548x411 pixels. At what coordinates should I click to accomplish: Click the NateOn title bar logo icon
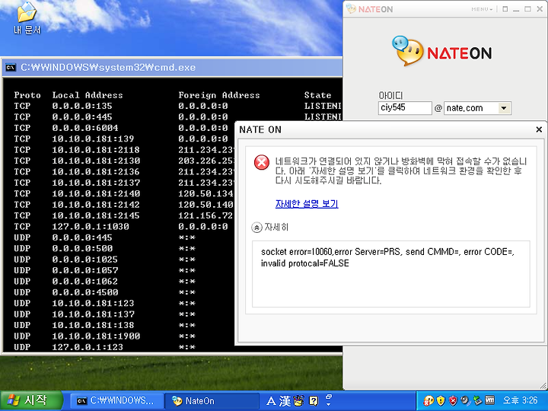click(351, 8)
